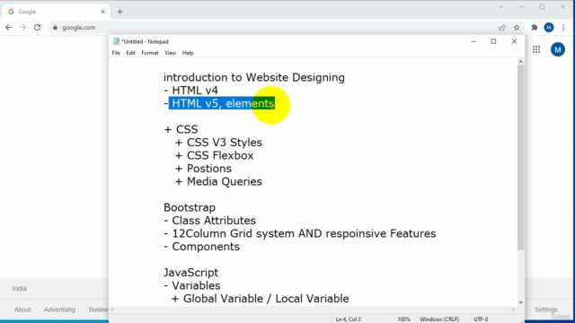
Task: Open Notepad Help menu
Action: click(188, 53)
